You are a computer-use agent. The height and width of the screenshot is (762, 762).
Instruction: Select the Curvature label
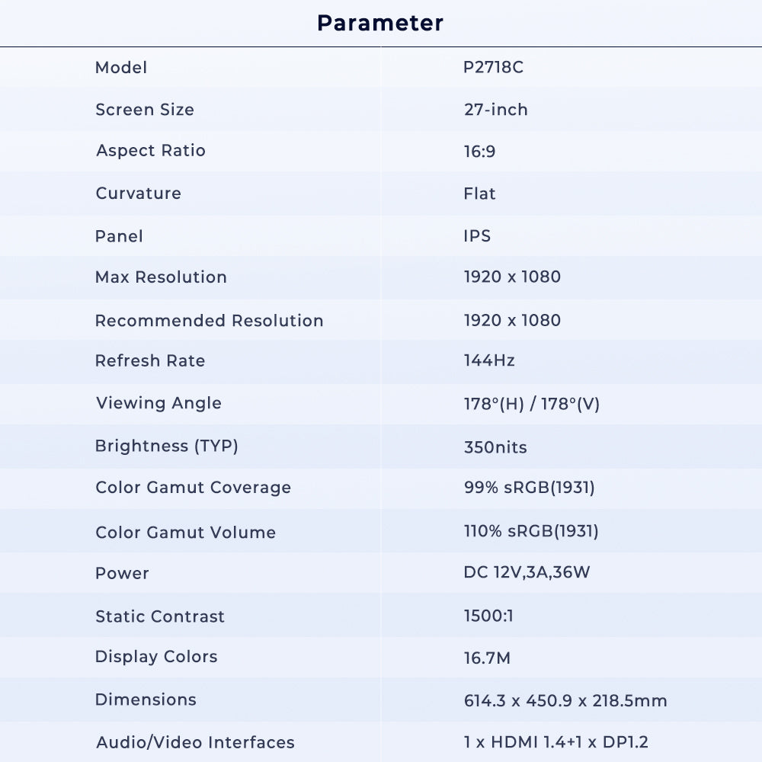pos(138,194)
